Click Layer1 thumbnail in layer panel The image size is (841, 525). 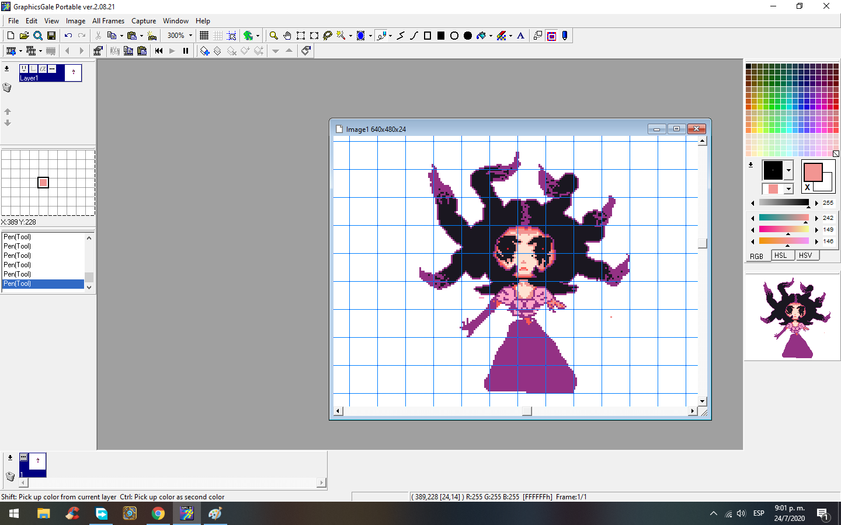point(73,72)
